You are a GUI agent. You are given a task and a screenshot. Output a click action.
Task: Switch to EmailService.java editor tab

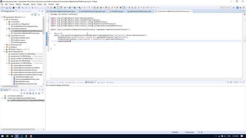tap(116, 11)
